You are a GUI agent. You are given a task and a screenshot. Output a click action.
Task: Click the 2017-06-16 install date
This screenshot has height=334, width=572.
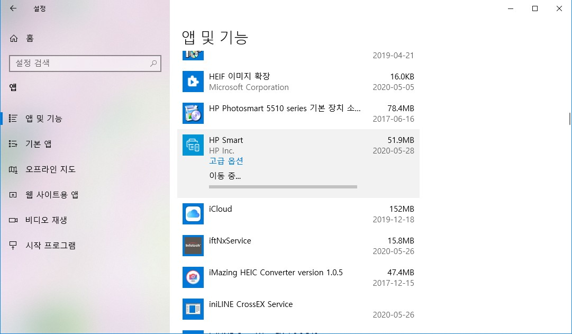[x=393, y=119]
